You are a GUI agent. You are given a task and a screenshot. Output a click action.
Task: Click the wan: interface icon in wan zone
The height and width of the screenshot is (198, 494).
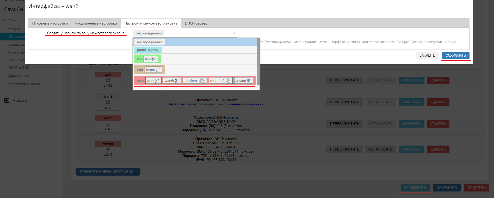pyautogui.click(x=157, y=81)
